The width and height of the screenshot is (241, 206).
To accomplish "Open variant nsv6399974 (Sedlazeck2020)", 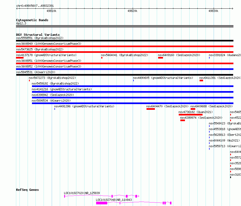I will click(x=201, y=118).
